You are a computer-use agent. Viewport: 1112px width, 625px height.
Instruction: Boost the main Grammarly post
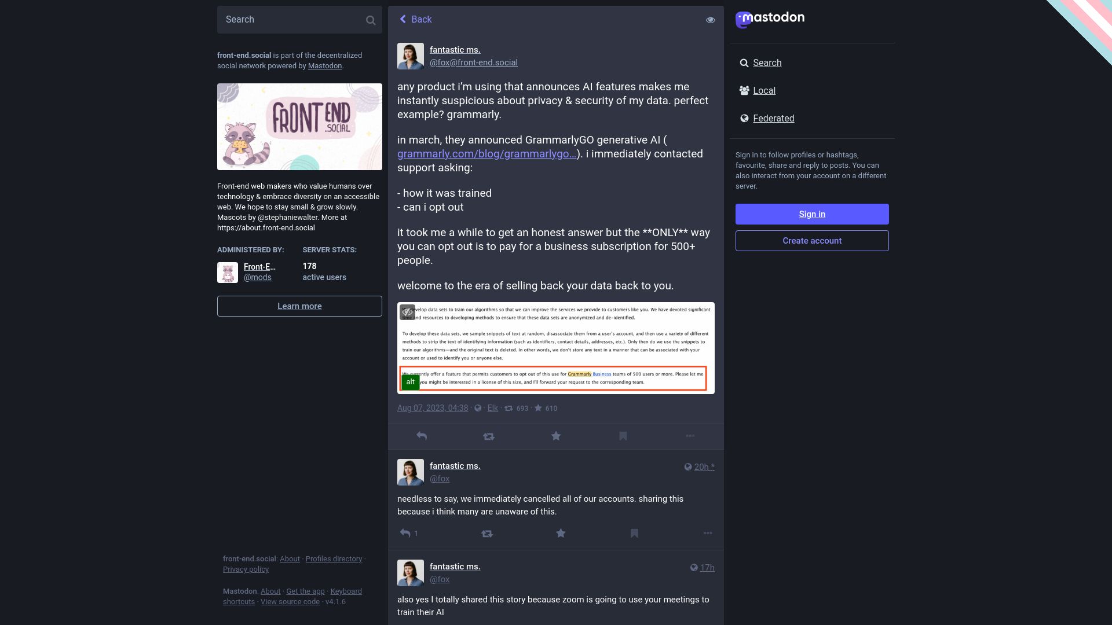click(x=489, y=436)
